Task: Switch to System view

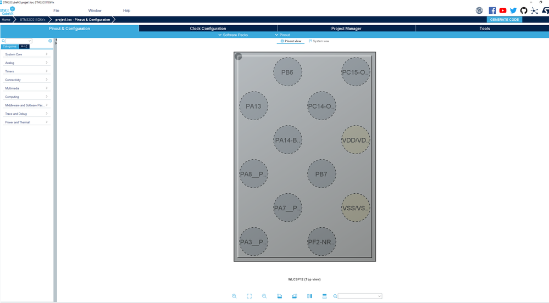Action: tap(319, 41)
